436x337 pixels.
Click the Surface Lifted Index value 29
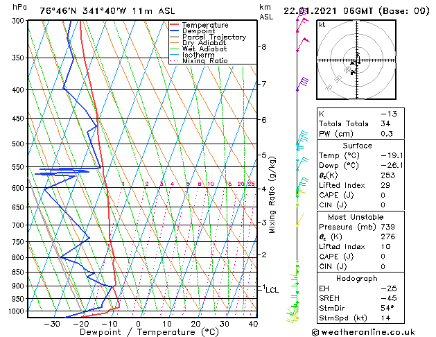385,185
